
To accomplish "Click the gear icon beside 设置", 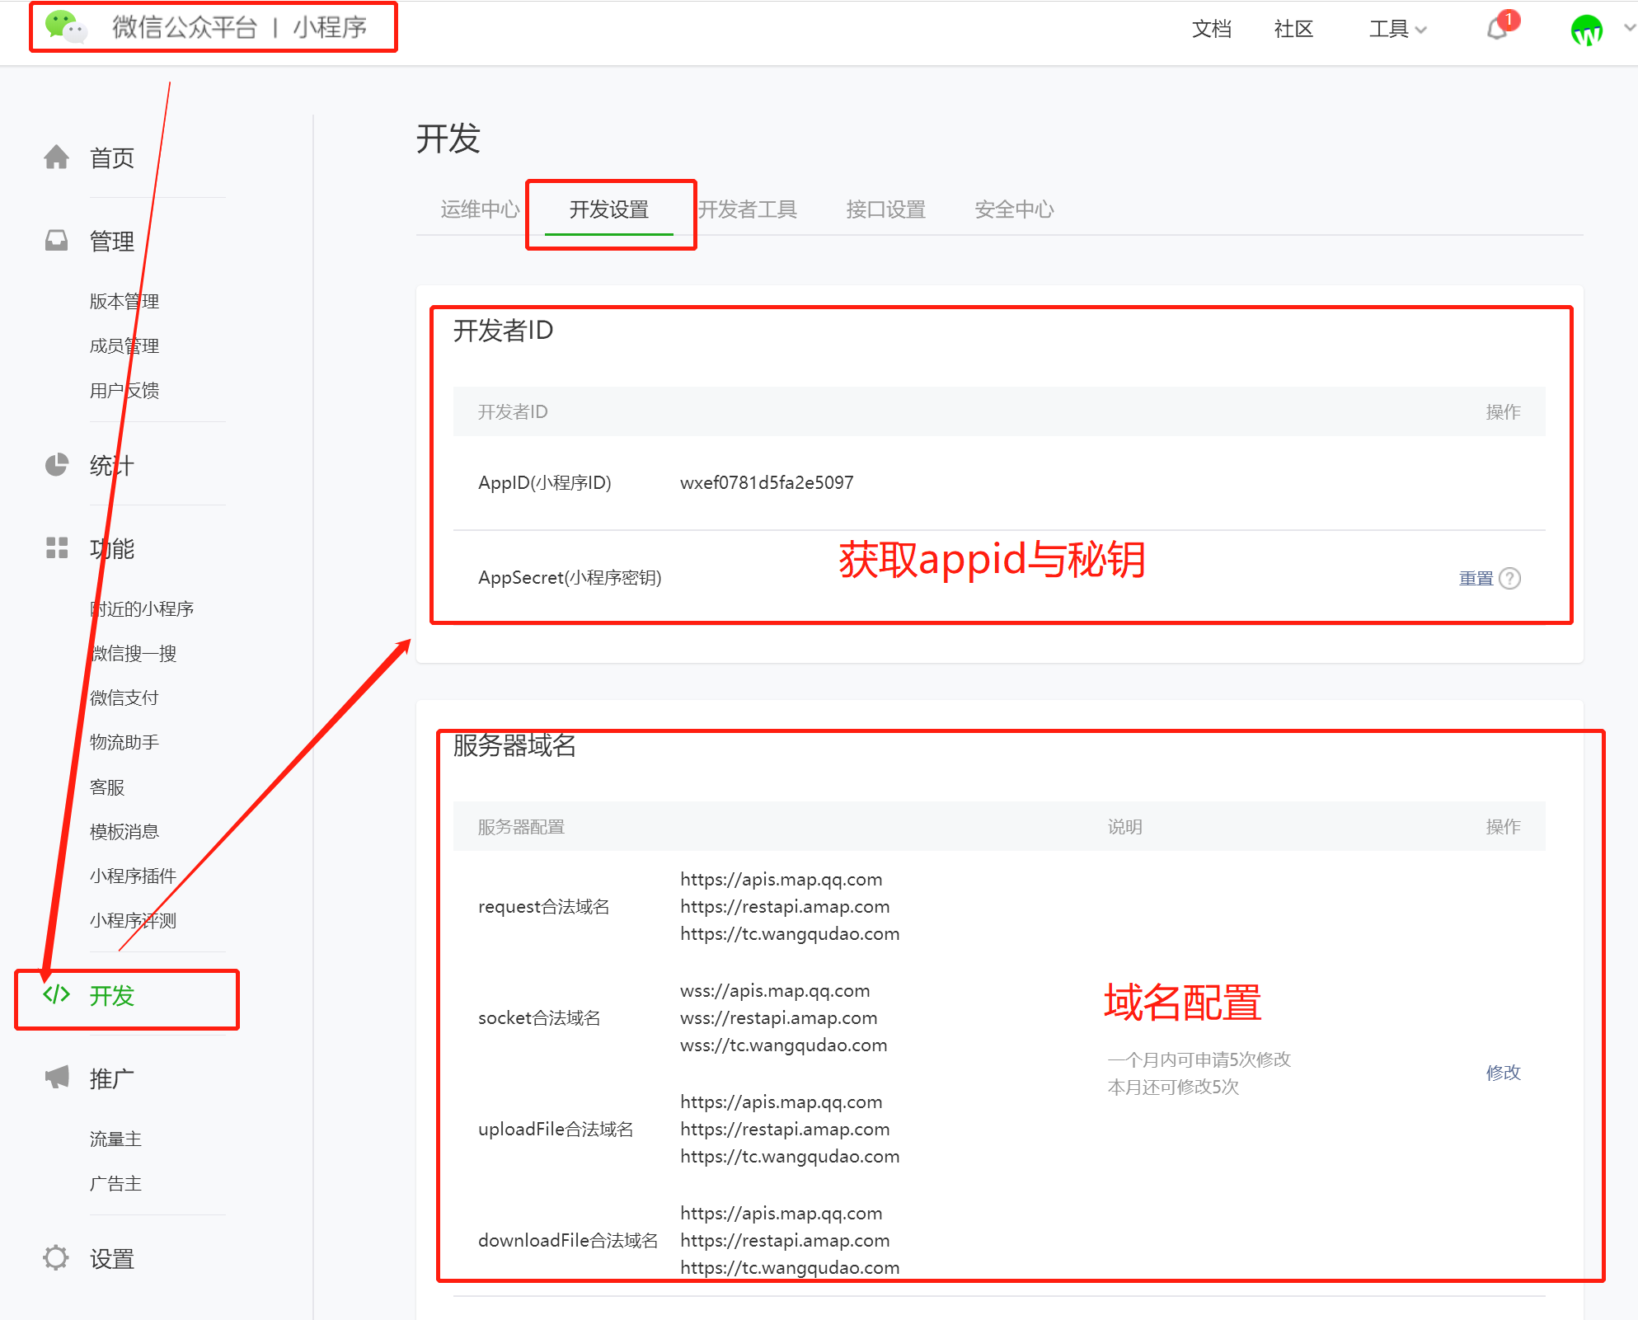I will pyautogui.click(x=56, y=1257).
